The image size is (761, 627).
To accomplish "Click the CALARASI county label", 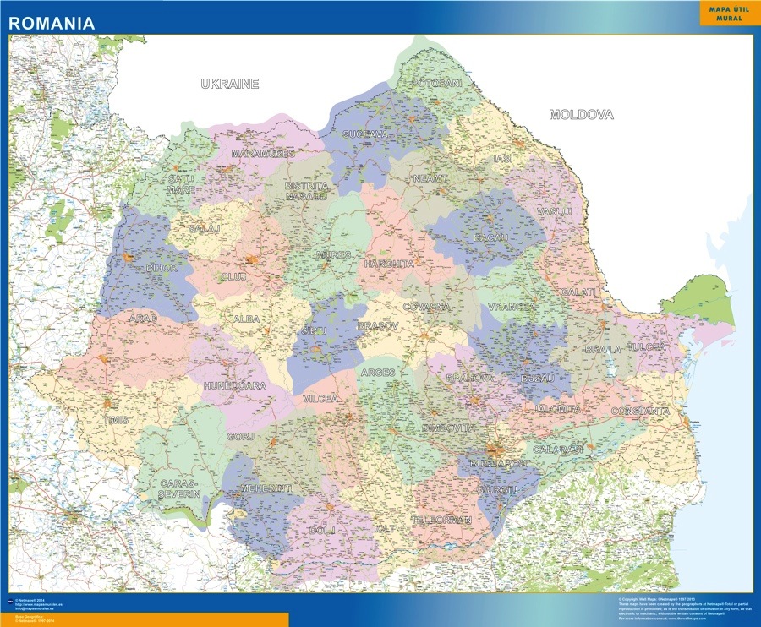I will 558,450.
